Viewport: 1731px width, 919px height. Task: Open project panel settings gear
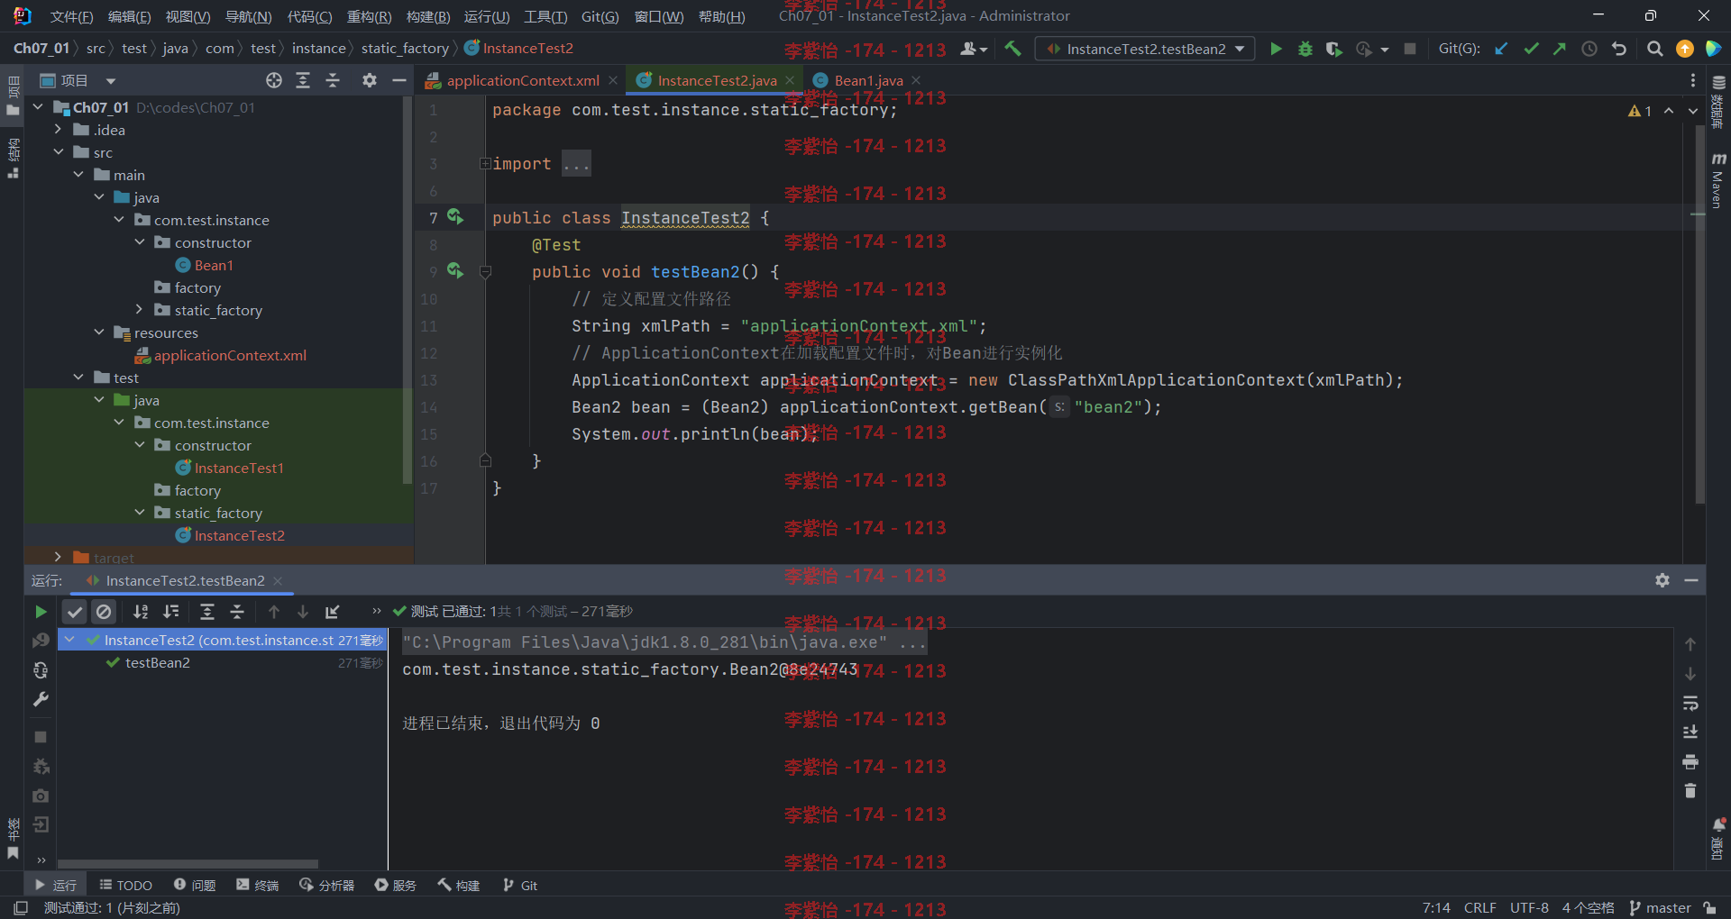tap(369, 80)
